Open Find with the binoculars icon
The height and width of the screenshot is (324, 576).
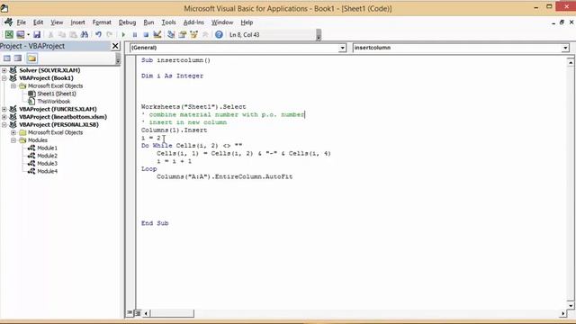[x=84, y=34]
